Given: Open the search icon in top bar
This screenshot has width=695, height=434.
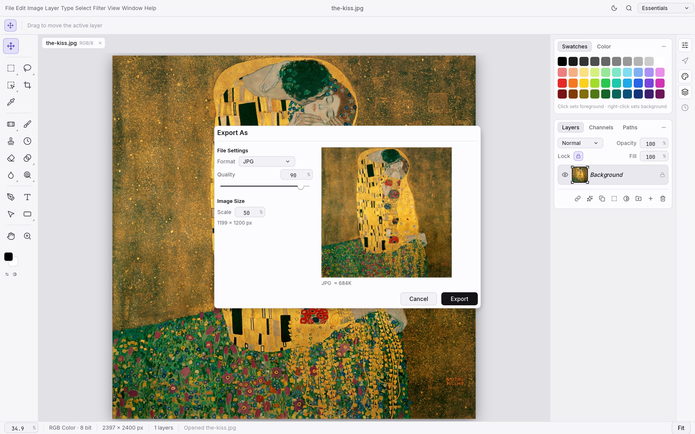Looking at the screenshot, I should (x=629, y=8).
